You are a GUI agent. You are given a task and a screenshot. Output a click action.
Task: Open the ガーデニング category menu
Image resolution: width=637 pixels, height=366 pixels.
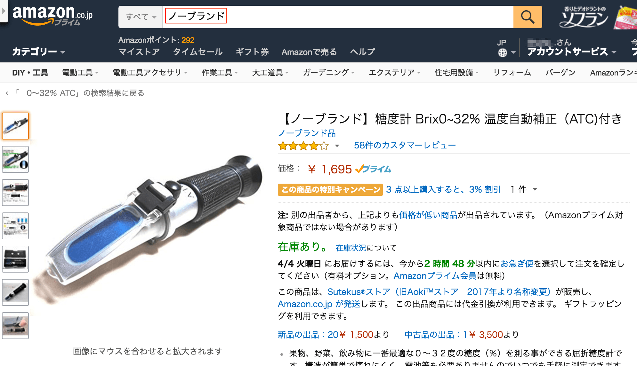(328, 73)
